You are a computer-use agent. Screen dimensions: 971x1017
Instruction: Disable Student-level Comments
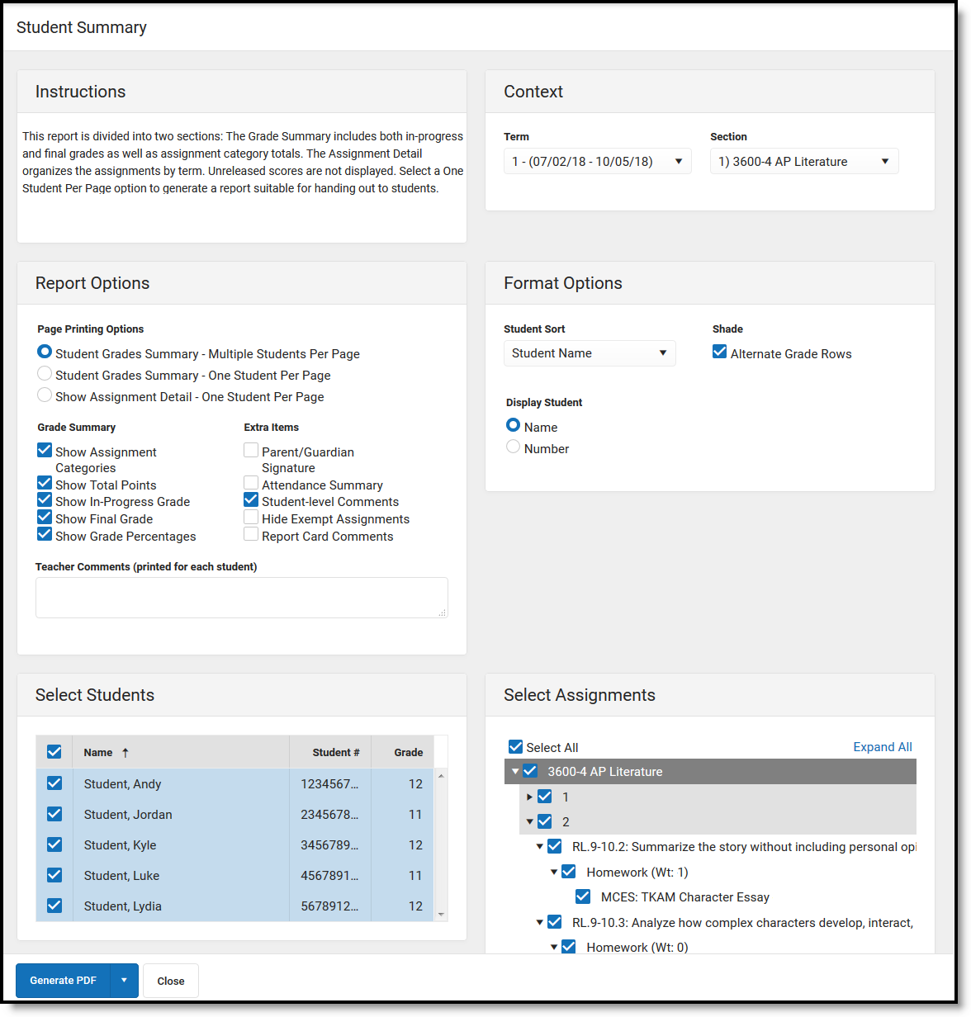point(251,499)
